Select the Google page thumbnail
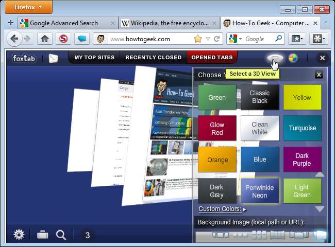335x247 pixels. click(x=111, y=132)
